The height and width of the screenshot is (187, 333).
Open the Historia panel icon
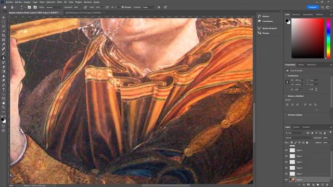259,16
